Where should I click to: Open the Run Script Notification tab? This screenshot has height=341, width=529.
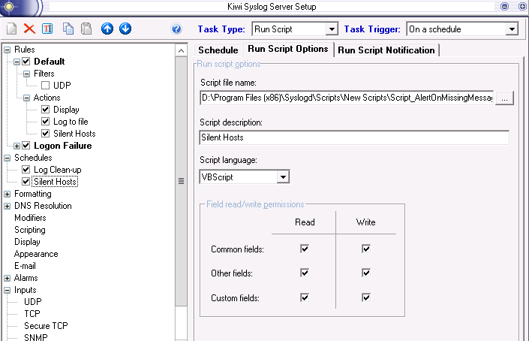pyautogui.click(x=386, y=50)
